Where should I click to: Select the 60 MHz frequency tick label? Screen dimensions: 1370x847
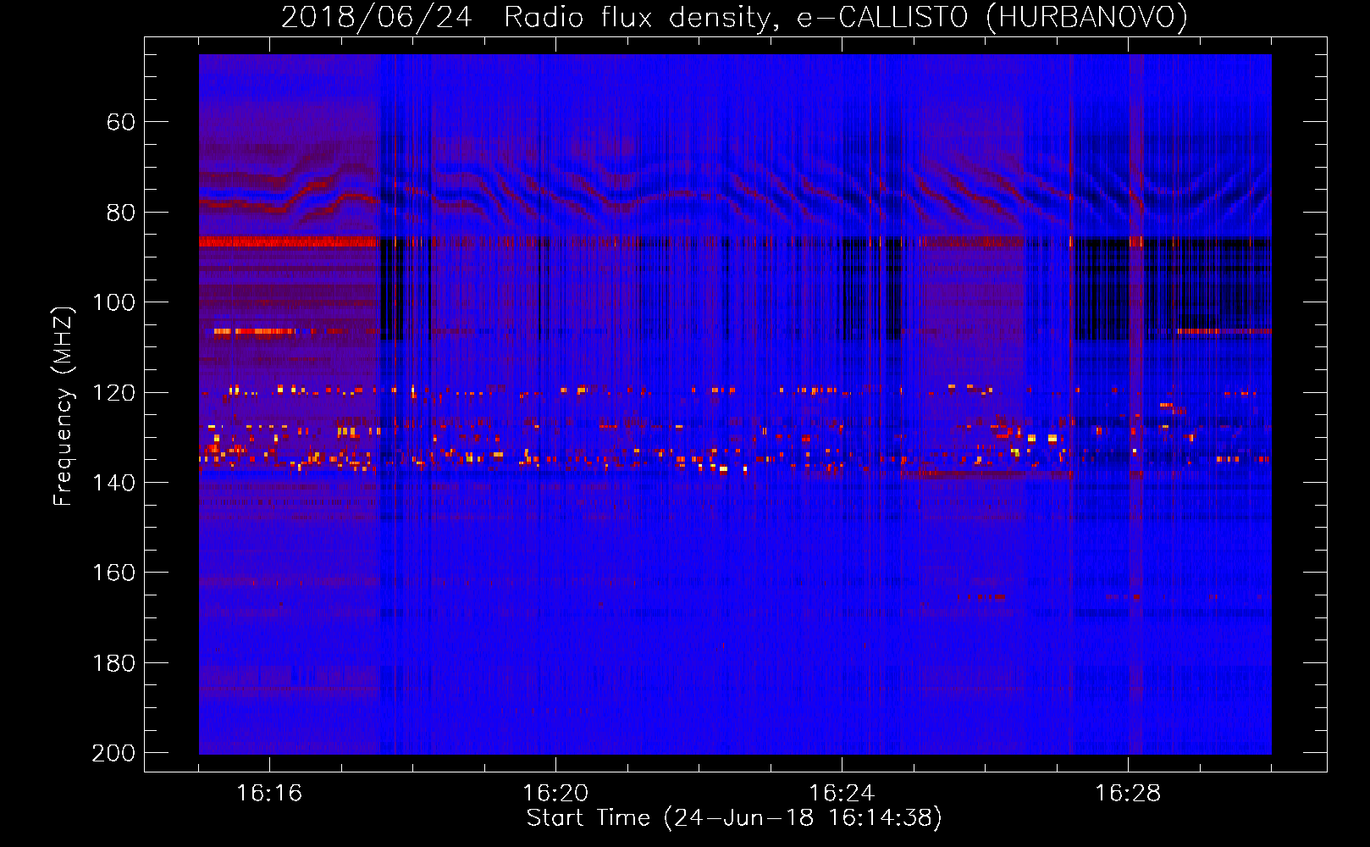(x=120, y=122)
